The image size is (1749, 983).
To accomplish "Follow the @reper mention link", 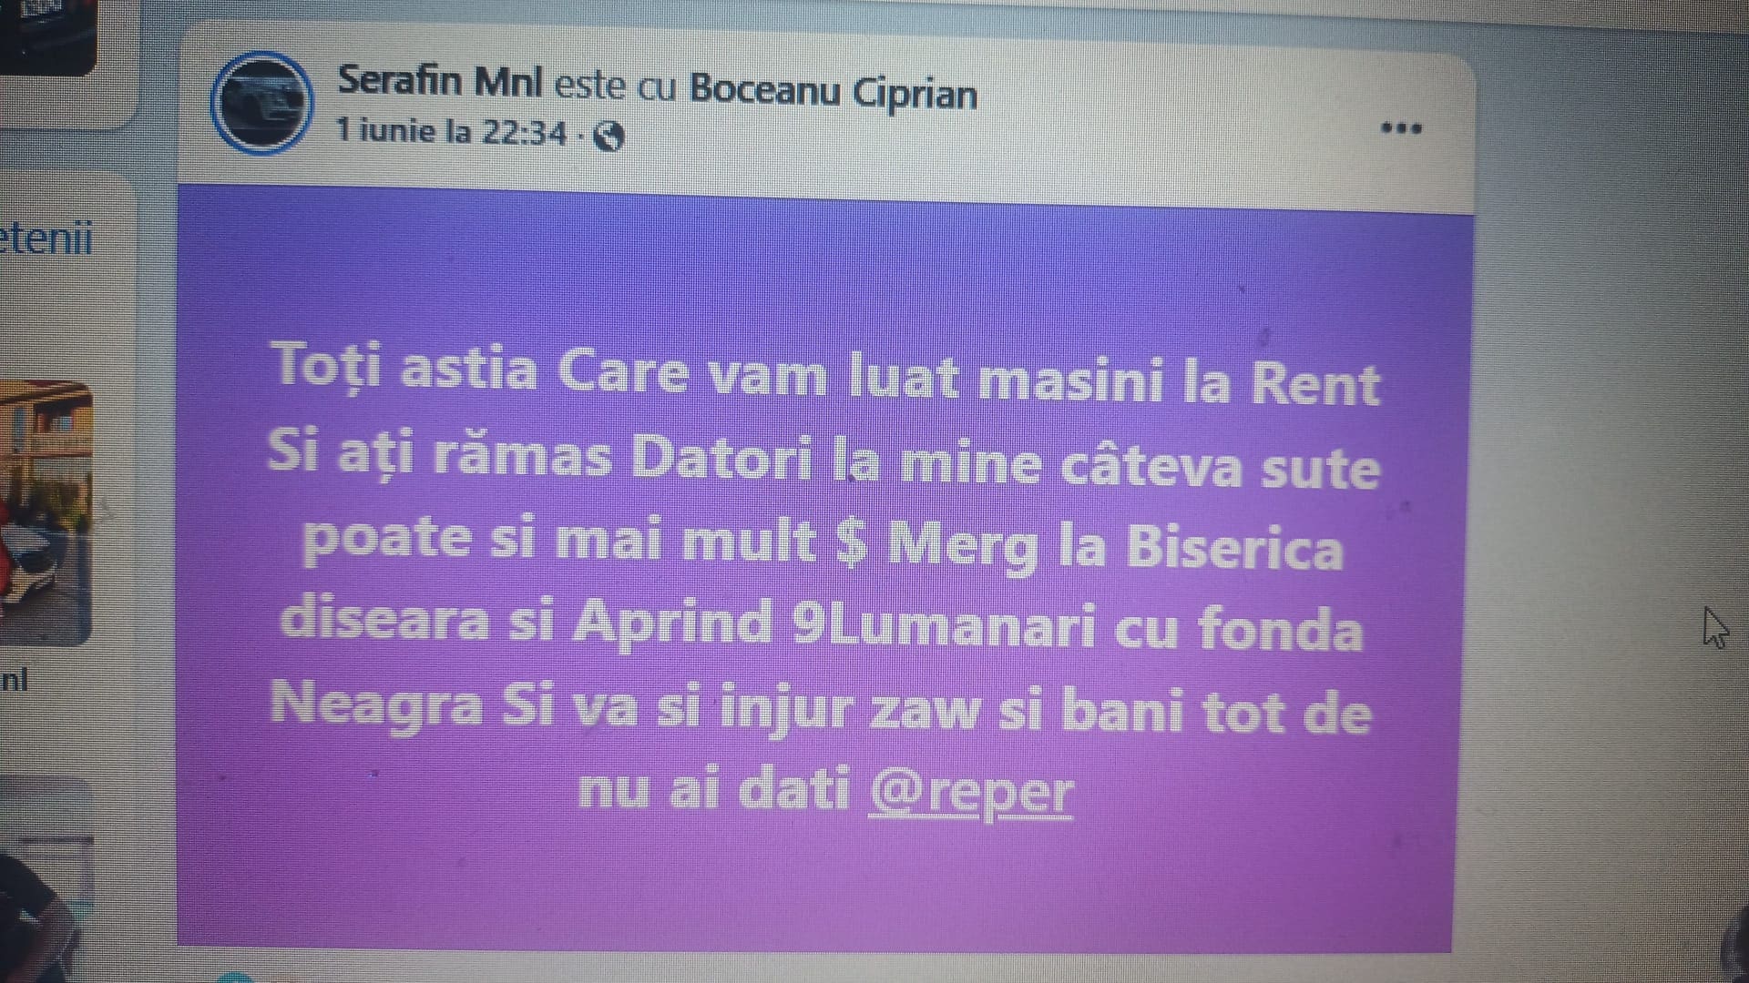I will coord(971,792).
